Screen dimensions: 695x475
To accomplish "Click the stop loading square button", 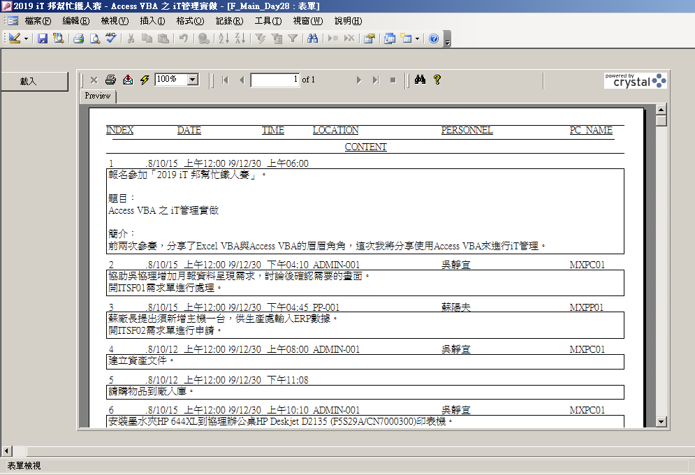I will coord(393,80).
